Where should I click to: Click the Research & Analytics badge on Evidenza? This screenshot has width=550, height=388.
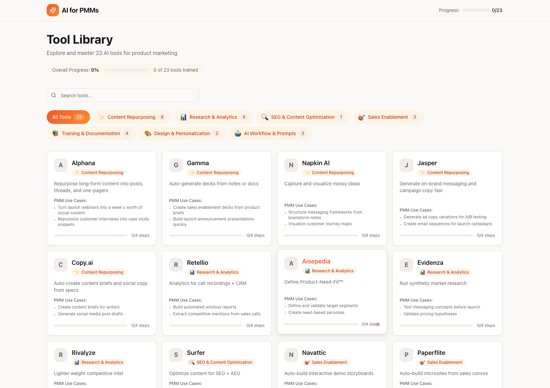444,272
